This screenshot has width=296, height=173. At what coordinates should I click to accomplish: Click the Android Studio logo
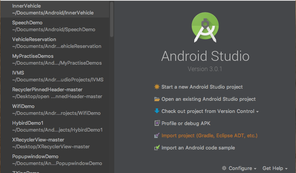(205, 27)
